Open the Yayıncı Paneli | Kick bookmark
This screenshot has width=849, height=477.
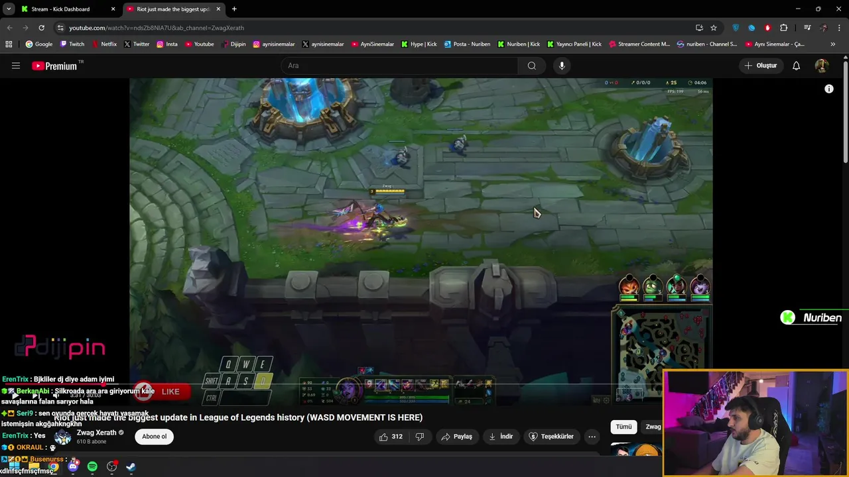coord(574,44)
